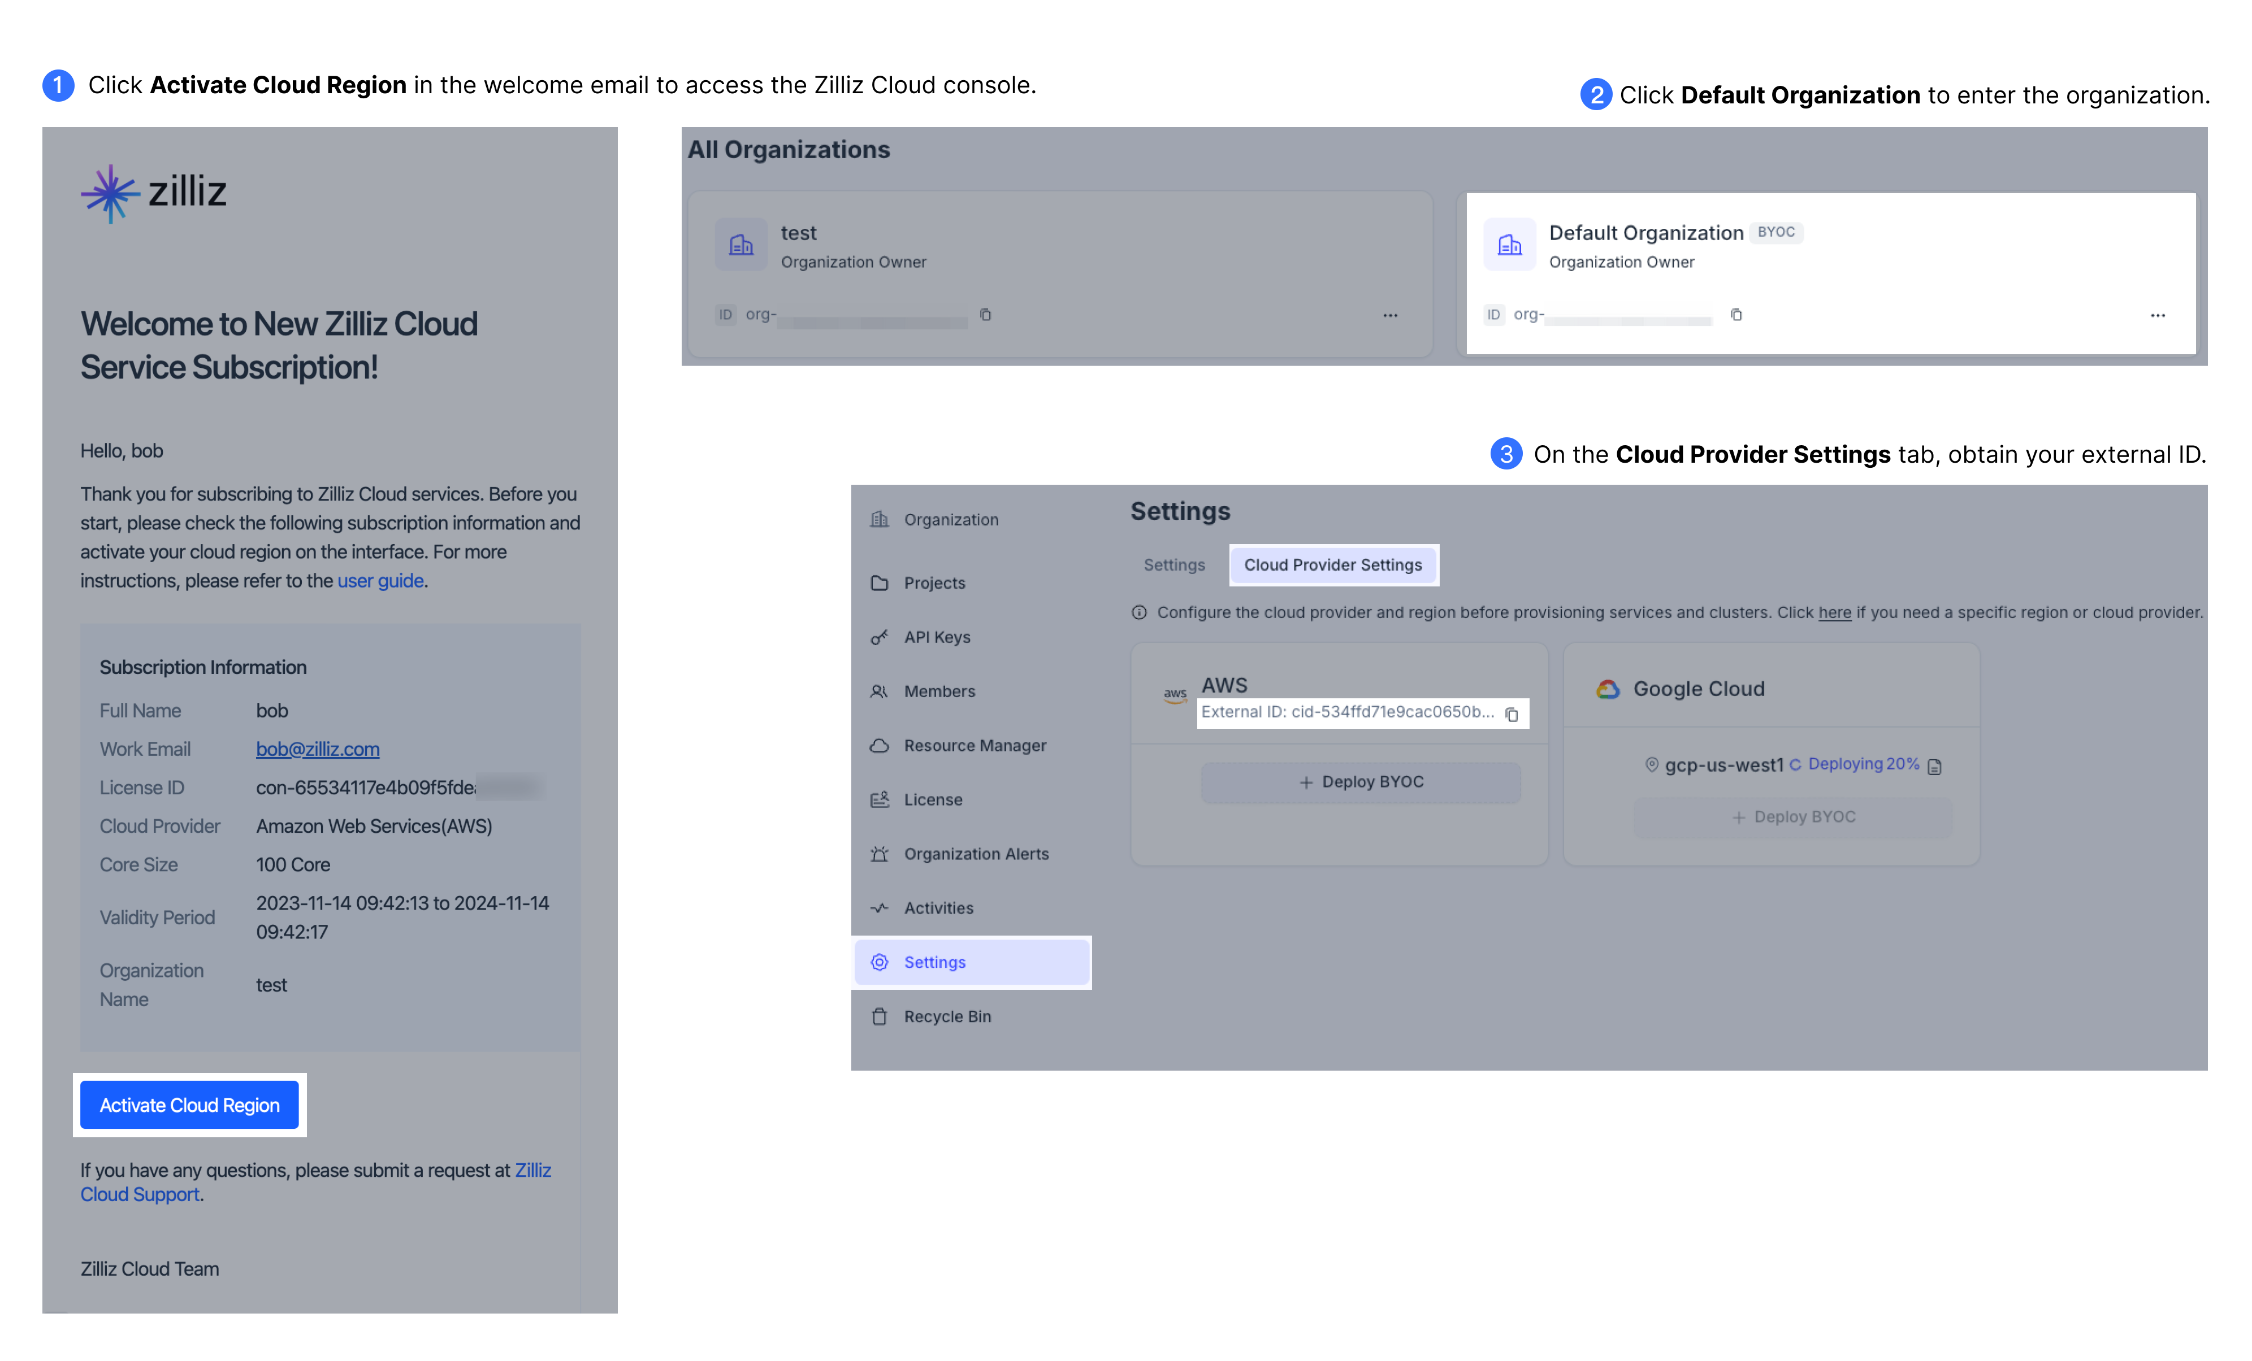Copy the test organization ID
Image resolution: width=2252 pixels, height=1361 pixels.
pos(985,314)
